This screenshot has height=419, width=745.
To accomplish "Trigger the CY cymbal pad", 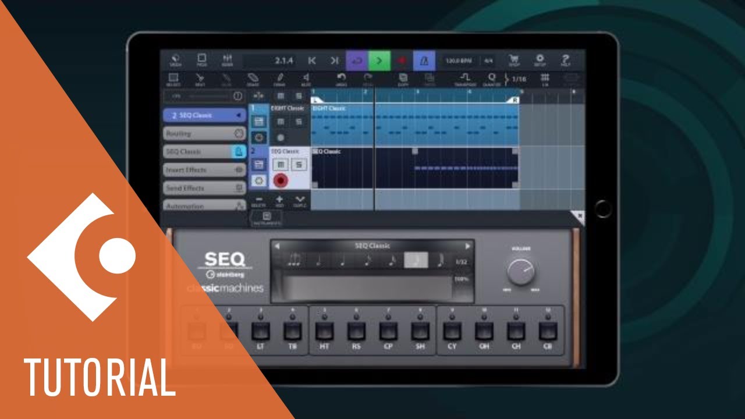I will pyautogui.click(x=452, y=331).
